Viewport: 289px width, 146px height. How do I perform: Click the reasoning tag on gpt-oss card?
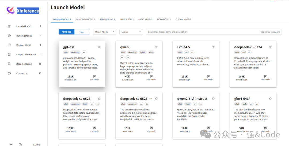pyautogui.click(x=75, y=52)
